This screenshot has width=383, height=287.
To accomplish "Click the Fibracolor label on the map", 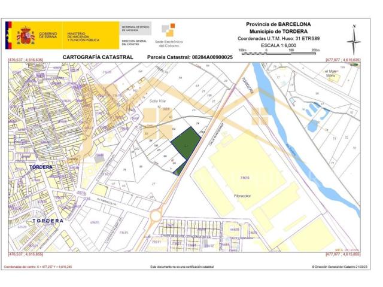I will (x=242, y=196).
